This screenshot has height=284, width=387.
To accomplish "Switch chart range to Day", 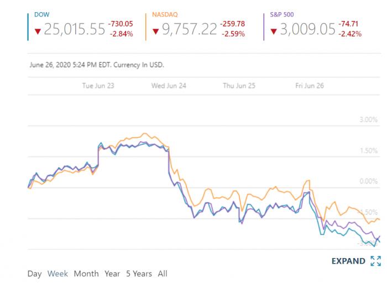I will tap(34, 274).
